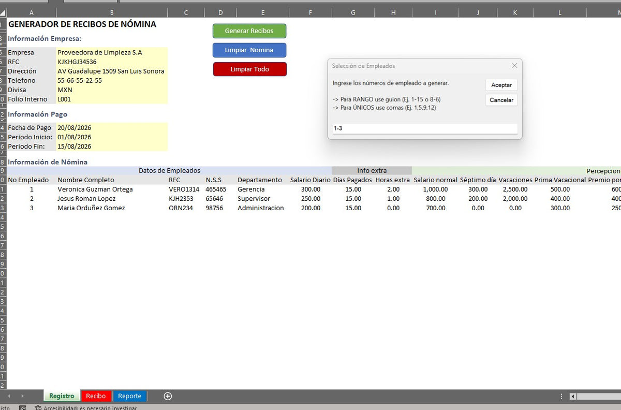
Task: Select the Supervisor department cell
Action: click(263, 198)
